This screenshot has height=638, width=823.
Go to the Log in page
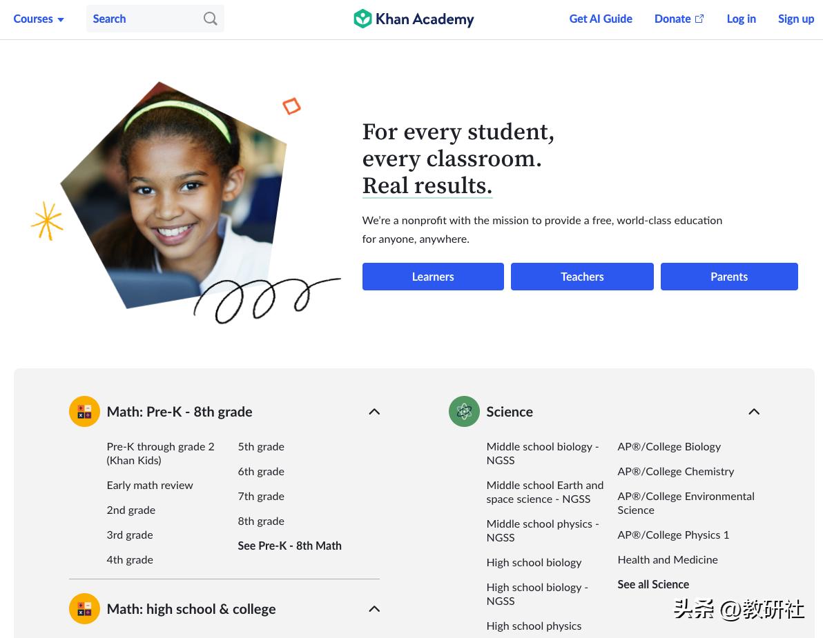tap(741, 19)
